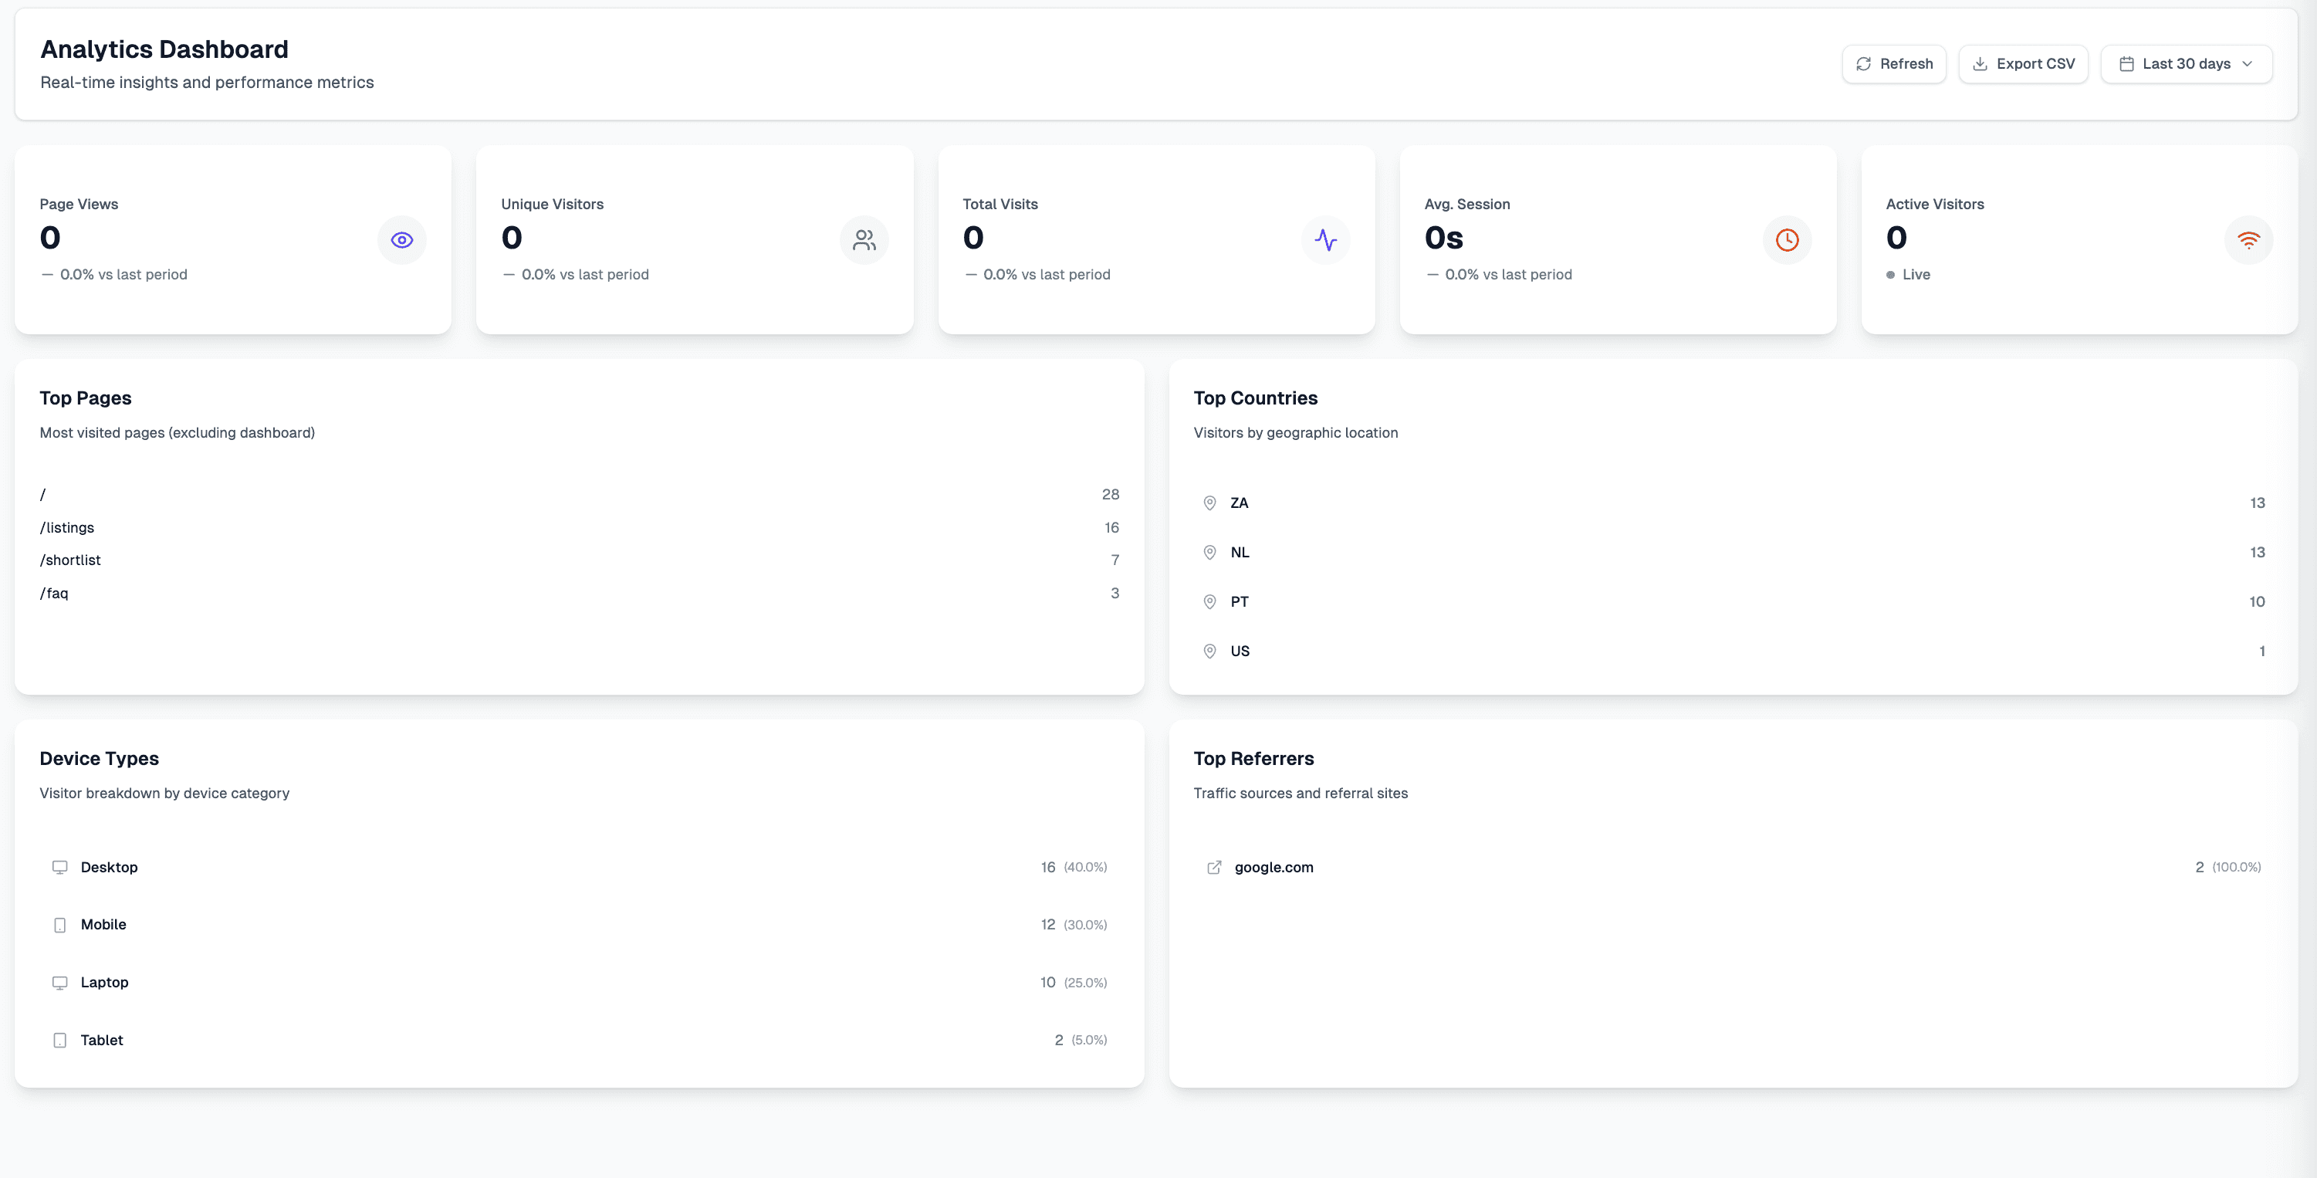Select the /listings page row
The width and height of the screenshot is (2317, 1178).
[67, 527]
